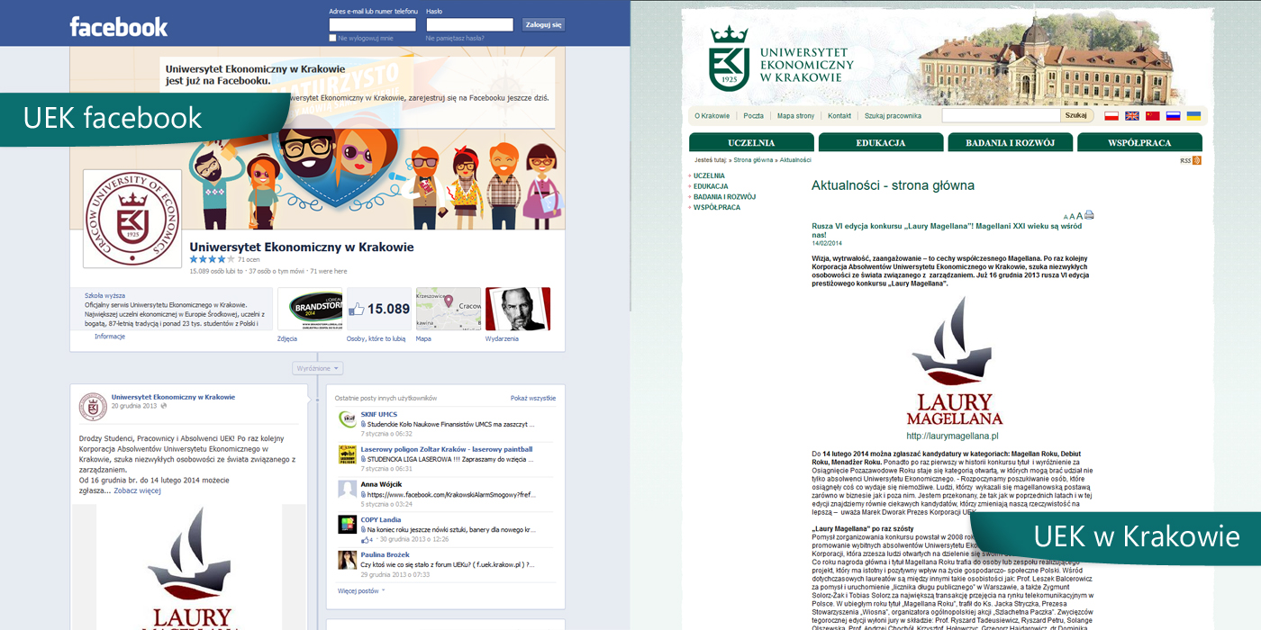This screenshot has height=630, width=1261.
Task: Click 'O Krakowie' in the top menu
Action: (x=712, y=116)
